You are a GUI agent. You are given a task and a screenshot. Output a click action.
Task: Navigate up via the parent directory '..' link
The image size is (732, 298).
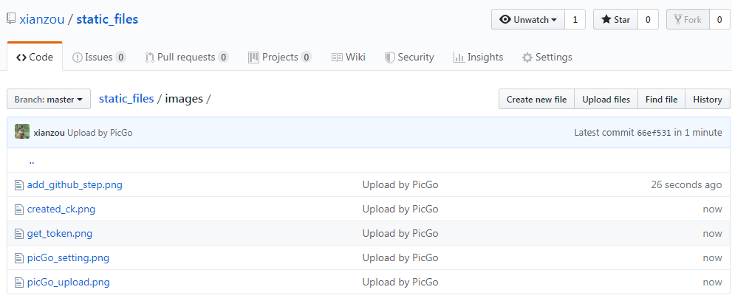[32, 161]
